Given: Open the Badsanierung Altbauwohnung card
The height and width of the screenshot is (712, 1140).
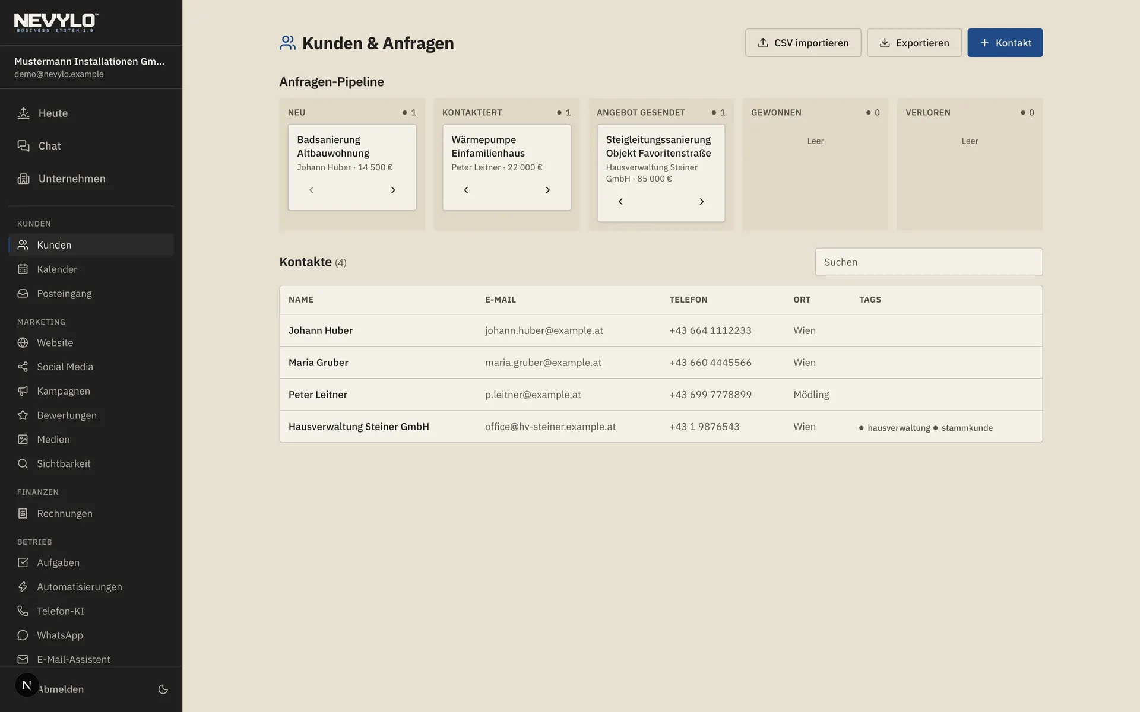Looking at the screenshot, I should pyautogui.click(x=352, y=167).
